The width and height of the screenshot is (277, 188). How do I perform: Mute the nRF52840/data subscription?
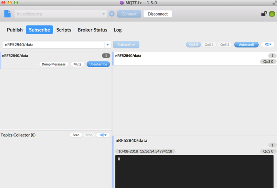coord(77,64)
